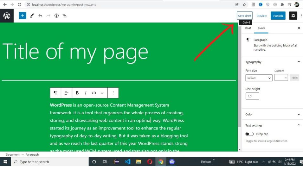Click Task View icon on taskbar
Screen dimensions: 303x170
[105, 162]
